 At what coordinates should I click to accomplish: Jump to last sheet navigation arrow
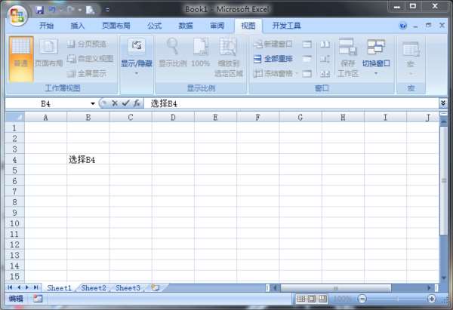(35, 287)
